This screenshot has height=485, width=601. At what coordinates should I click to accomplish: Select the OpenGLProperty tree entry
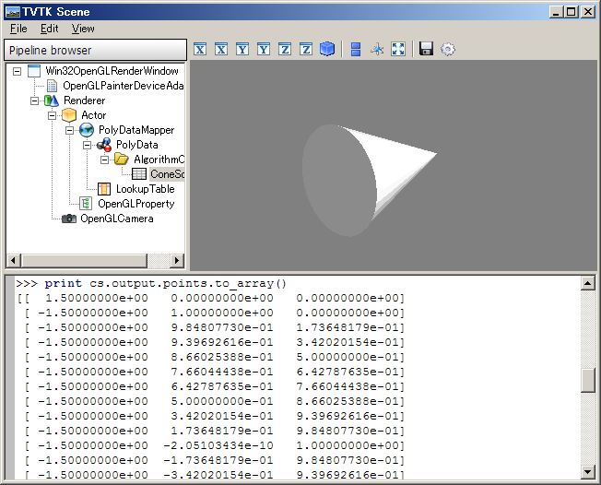coord(136,204)
